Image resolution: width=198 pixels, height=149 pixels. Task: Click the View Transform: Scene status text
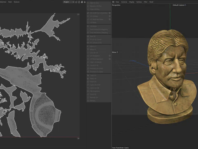tap(120, 148)
